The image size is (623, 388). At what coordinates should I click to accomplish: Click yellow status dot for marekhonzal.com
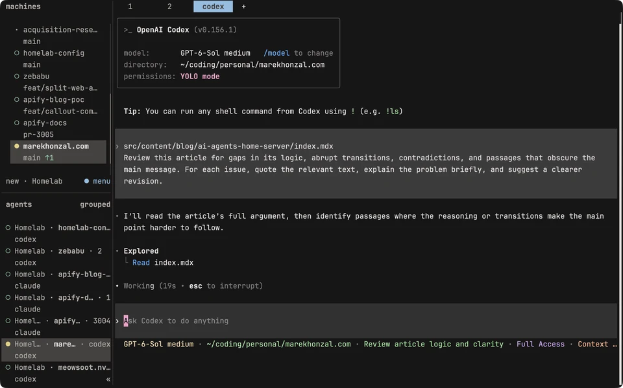coord(17,146)
